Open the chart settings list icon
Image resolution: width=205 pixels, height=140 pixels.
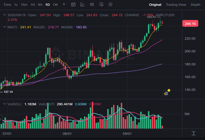coord(101,5)
